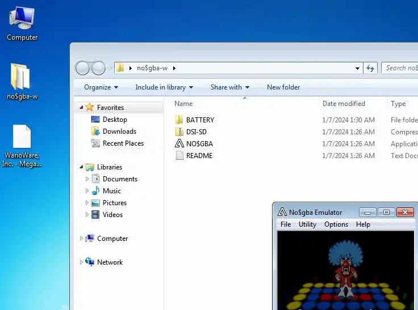Select the WarioWare, Inc. file on desktop
Viewport: 418px width, 310px height.
[x=22, y=146]
